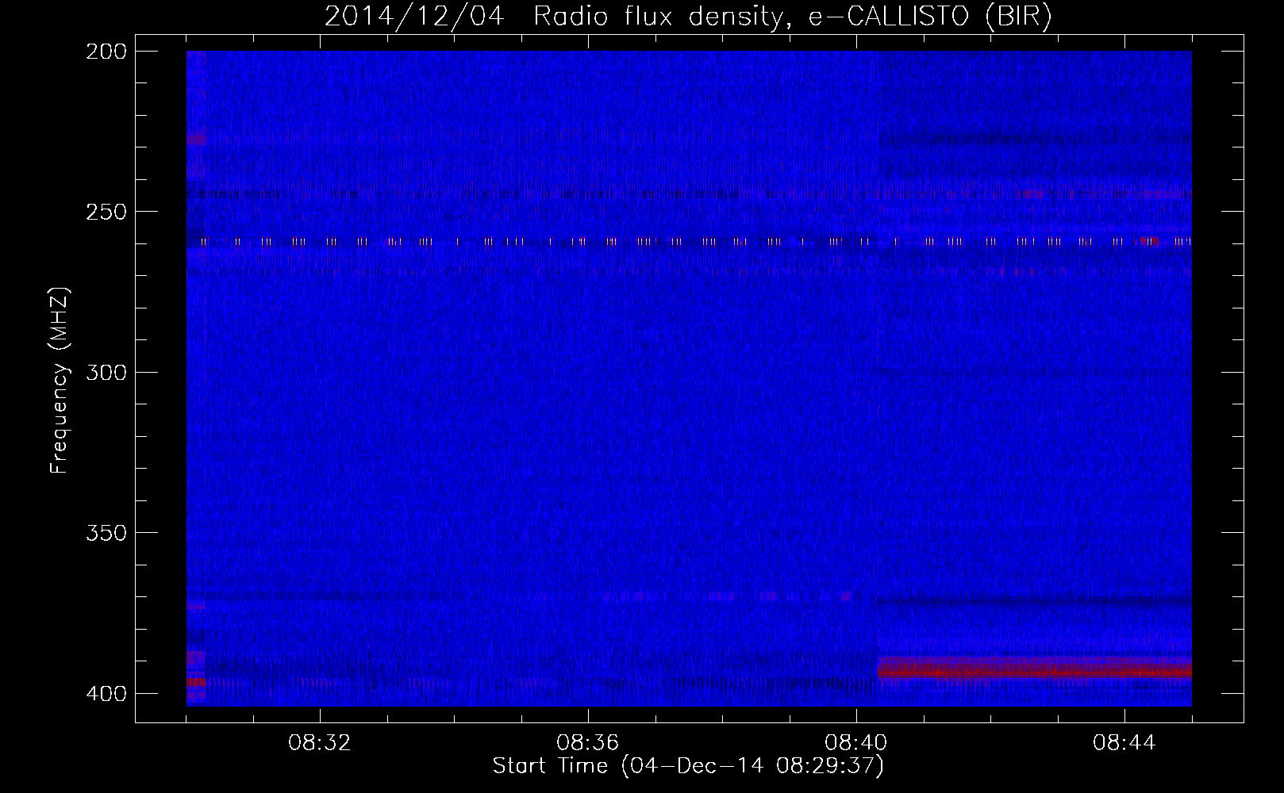Click the 200 frequency tick label

[106, 52]
